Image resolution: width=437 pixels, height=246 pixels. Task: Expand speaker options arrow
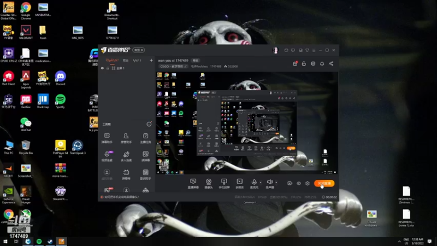click(276, 183)
